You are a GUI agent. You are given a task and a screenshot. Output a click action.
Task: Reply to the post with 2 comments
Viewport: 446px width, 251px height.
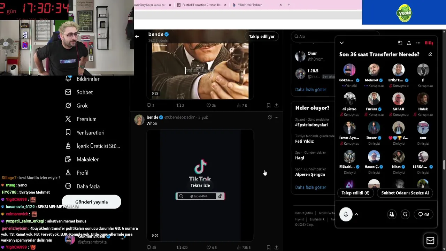coord(150,105)
